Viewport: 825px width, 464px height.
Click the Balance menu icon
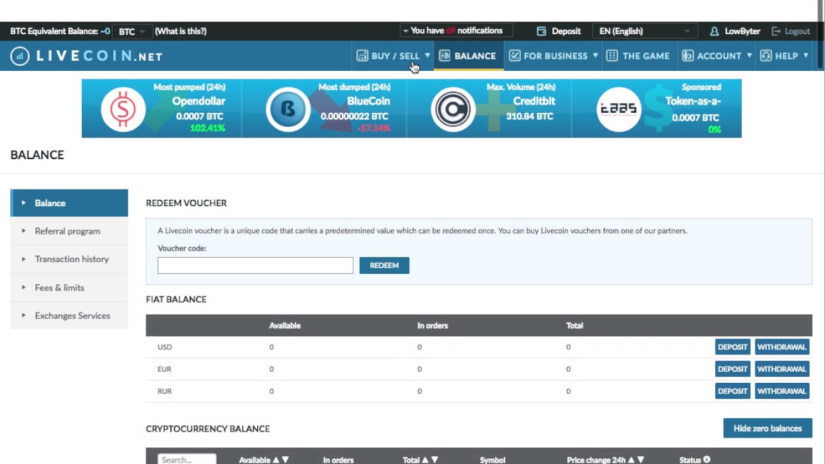point(444,55)
